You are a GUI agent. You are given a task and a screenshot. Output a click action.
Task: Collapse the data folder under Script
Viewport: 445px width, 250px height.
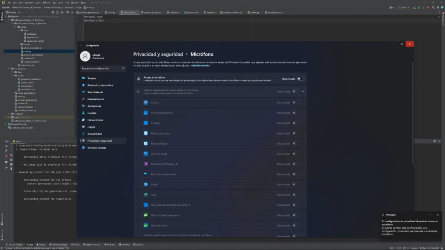[19, 30]
